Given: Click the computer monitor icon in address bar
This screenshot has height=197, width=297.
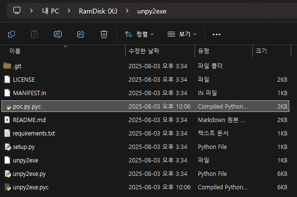Looking at the screenshot, I should click(17, 11).
